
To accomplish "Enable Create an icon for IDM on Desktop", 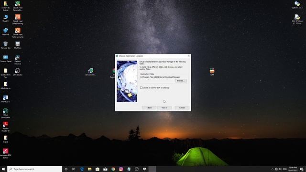I will 142,88.
